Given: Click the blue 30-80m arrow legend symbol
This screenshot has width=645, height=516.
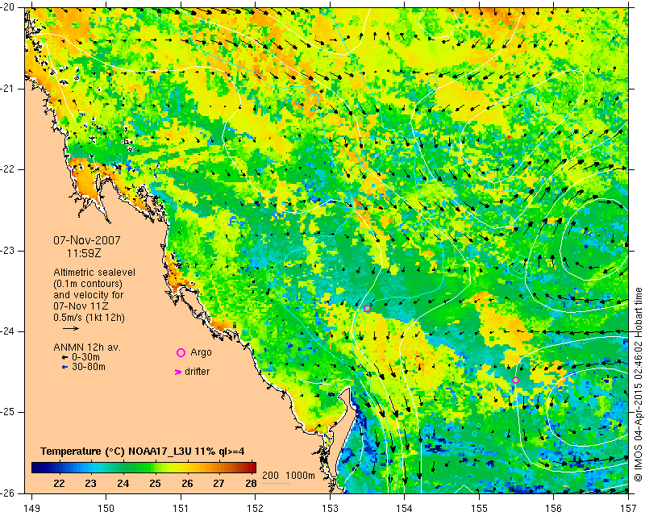Looking at the screenshot, I should (64, 367).
